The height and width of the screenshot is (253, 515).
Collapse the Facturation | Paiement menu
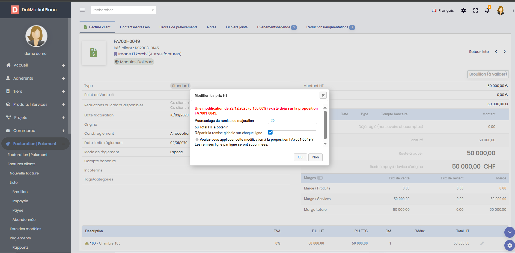point(63,144)
